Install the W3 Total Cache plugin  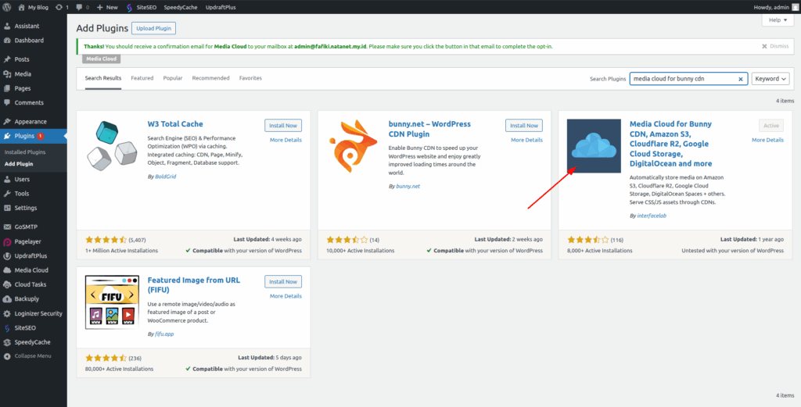(x=283, y=126)
